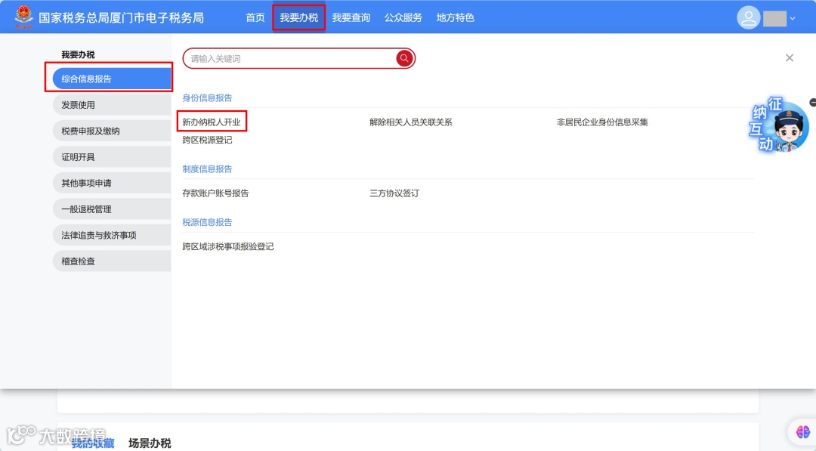Click the 稽查检查 sidebar entry

111,261
